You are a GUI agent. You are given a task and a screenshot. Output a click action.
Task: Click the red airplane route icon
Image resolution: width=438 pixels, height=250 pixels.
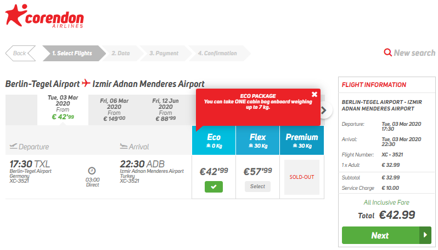[x=86, y=83]
